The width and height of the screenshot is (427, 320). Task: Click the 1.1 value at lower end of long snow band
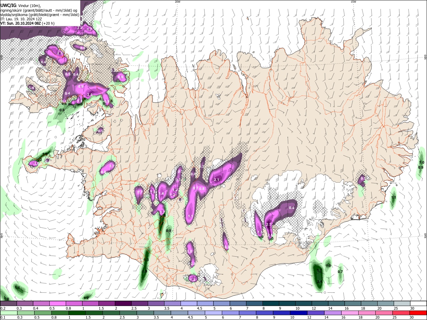(x=191, y=216)
